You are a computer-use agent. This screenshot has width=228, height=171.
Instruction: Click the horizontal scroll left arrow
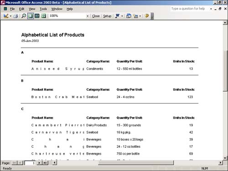click(55, 163)
